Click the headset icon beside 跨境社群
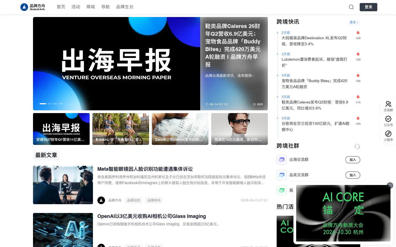The image size is (396, 247). (357, 147)
